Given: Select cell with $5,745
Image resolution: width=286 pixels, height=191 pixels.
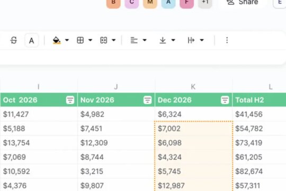Looking at the screenshot, I should click(x=193, y=171).
